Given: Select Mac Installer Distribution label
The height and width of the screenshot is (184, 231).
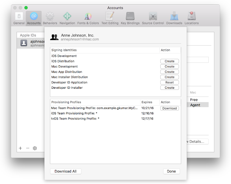Looking at the screenshot, I should pyautogui.click(x=70, y=77).
